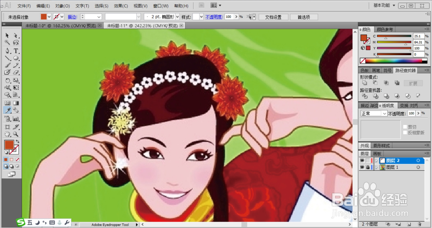The width and height of the screenshot is (432, 228).
Task: Select the Artboard tool
Action: (7, 127)
